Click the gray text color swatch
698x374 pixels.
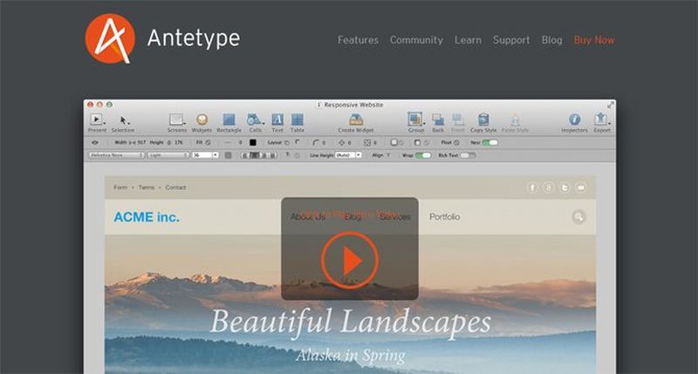pos(228,155)
